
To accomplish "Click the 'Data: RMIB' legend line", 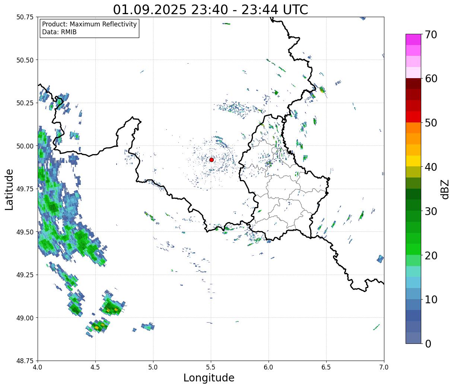I will [x=59, y=32].
